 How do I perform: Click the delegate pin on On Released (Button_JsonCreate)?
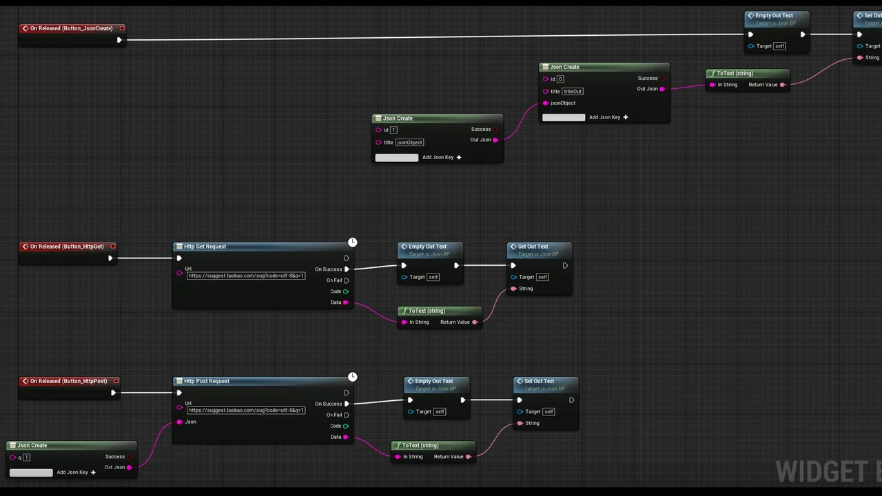[122, 28]
